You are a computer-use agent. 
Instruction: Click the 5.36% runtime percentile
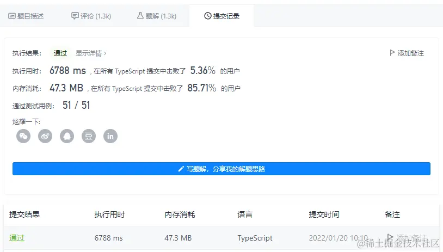tap(202, 70)
